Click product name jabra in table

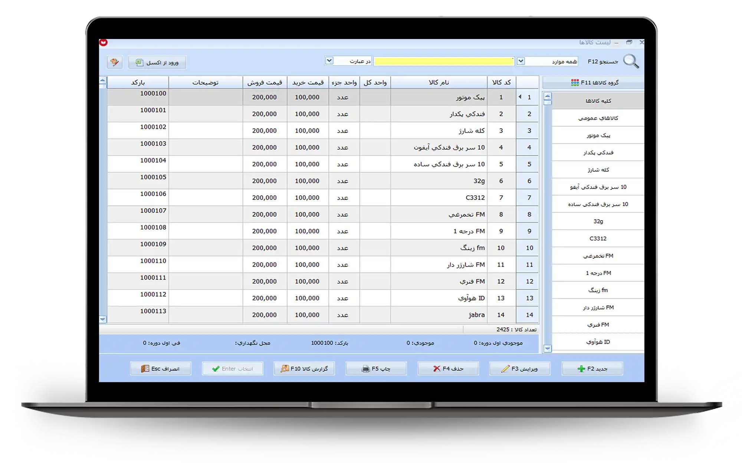476,315
